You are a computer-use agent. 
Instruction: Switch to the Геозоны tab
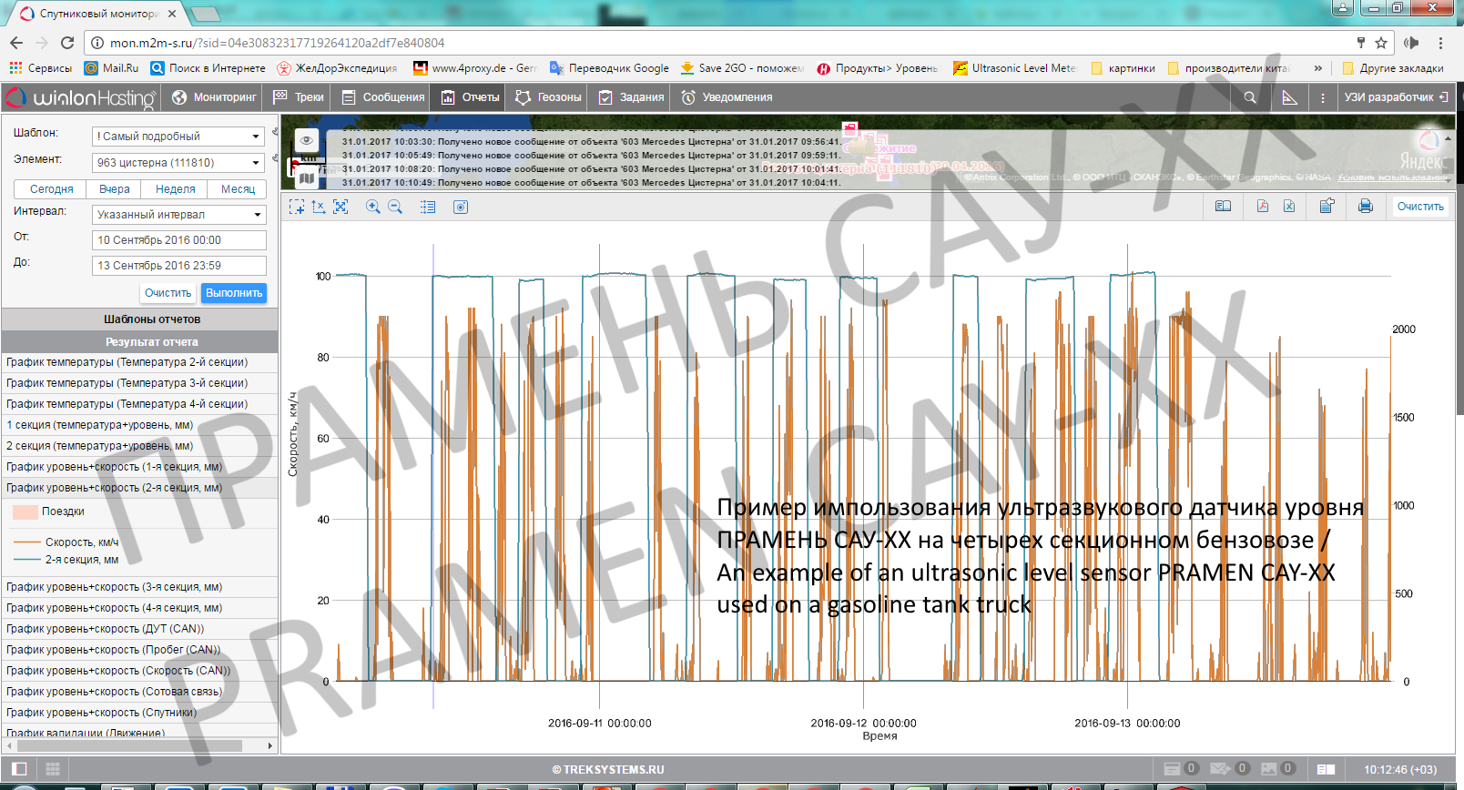tap(548, 97)
